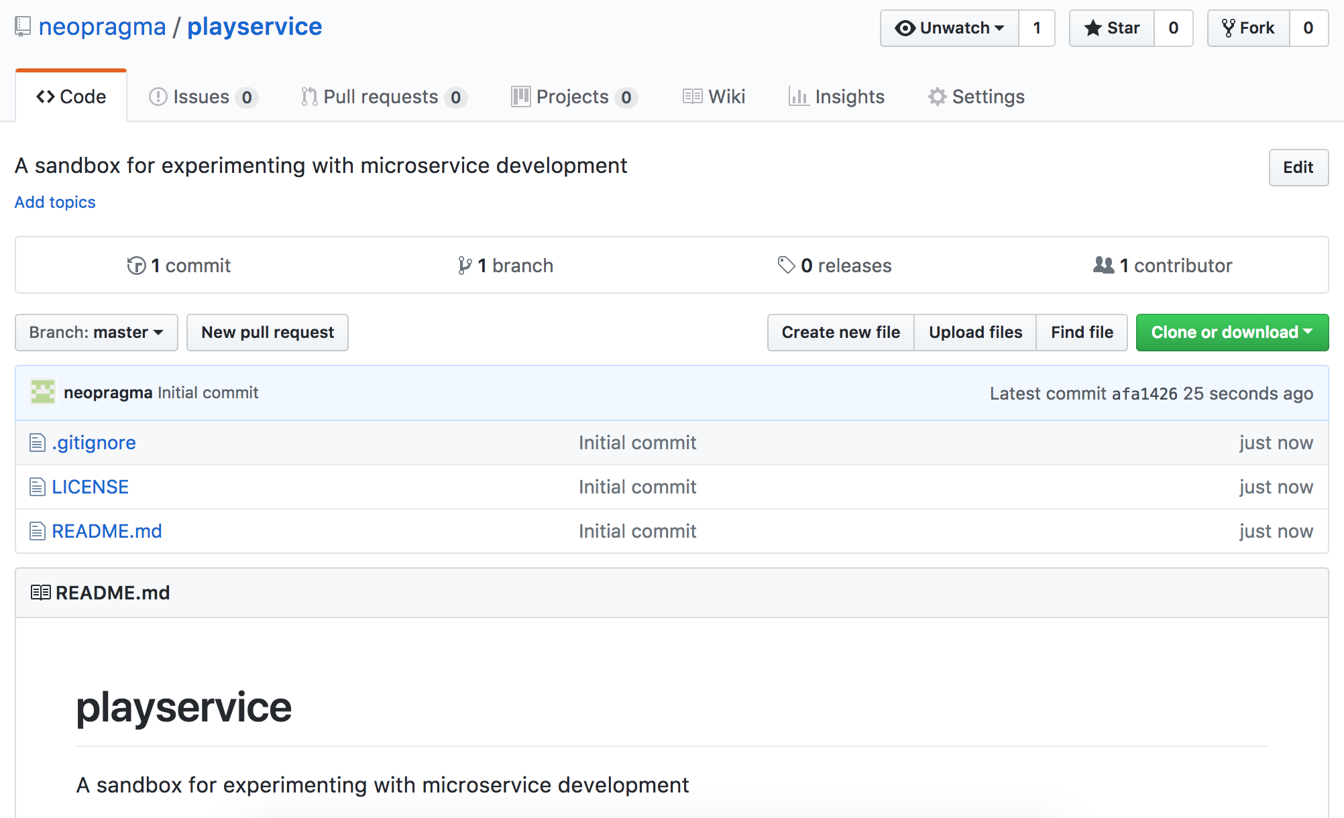
Task: Click the Pull requests icon
Action: 309,97
